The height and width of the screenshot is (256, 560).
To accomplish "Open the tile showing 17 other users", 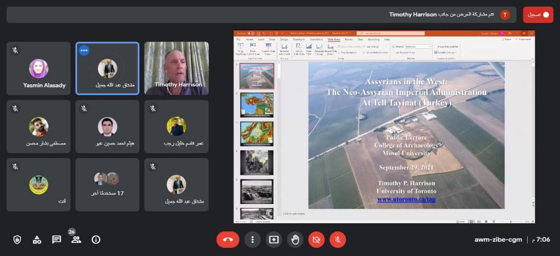I will point(107,185).
